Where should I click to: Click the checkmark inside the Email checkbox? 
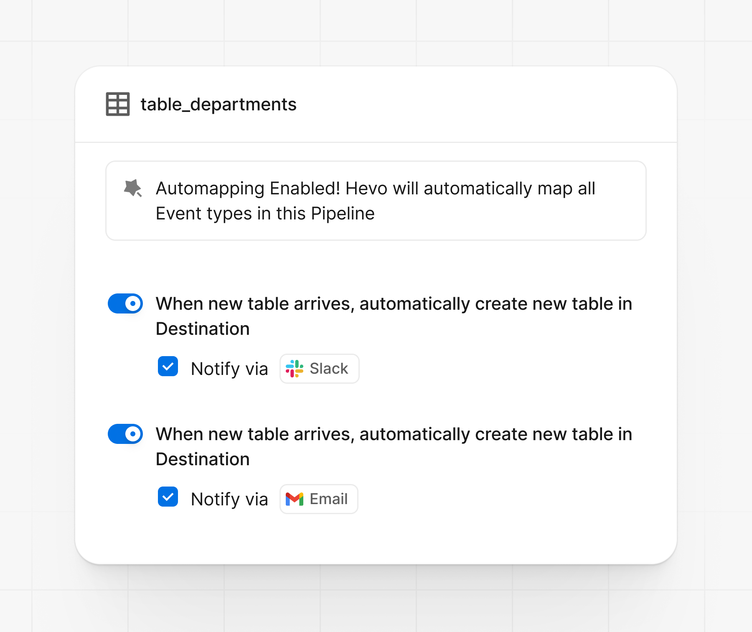click(168, 497)
